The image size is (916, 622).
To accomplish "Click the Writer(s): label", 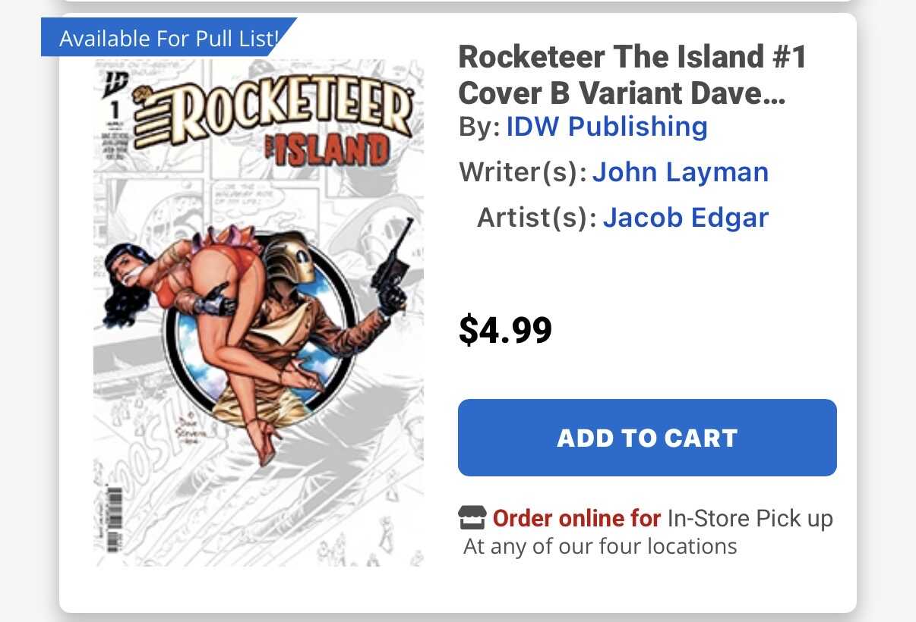I will point(523,172).
